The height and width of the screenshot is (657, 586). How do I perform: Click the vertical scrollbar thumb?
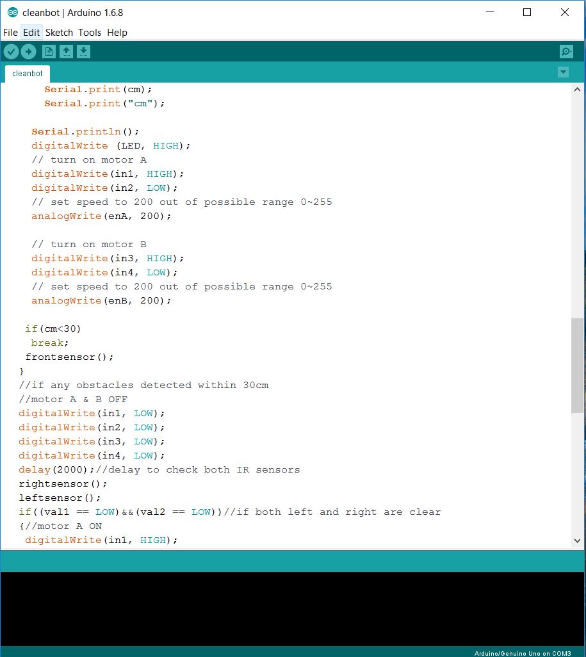coord(577,366)
